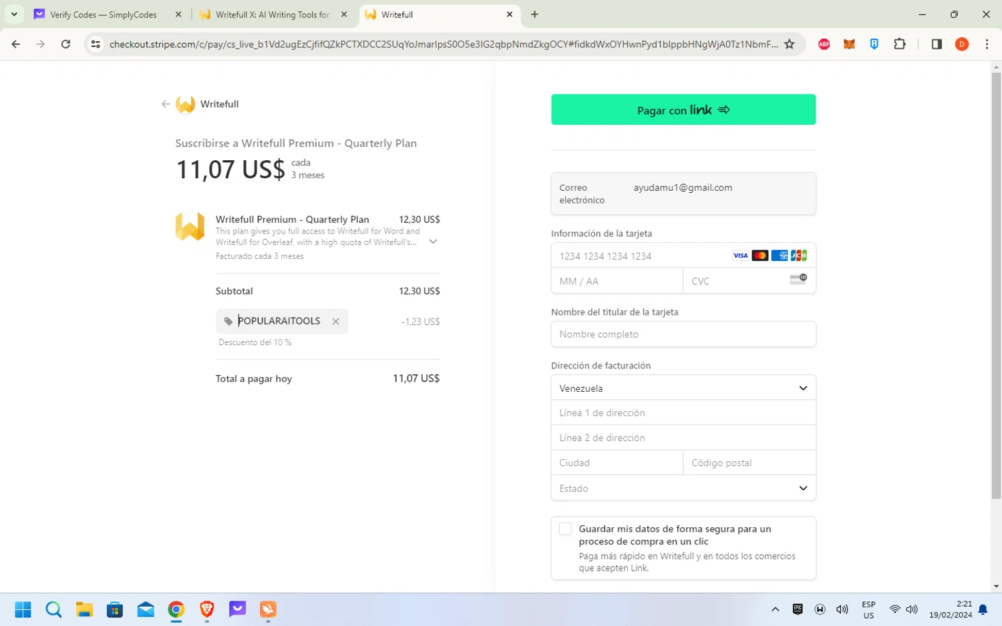1002x626 pixels.
Task: Click the browser back button
Action: pos(16,44)
